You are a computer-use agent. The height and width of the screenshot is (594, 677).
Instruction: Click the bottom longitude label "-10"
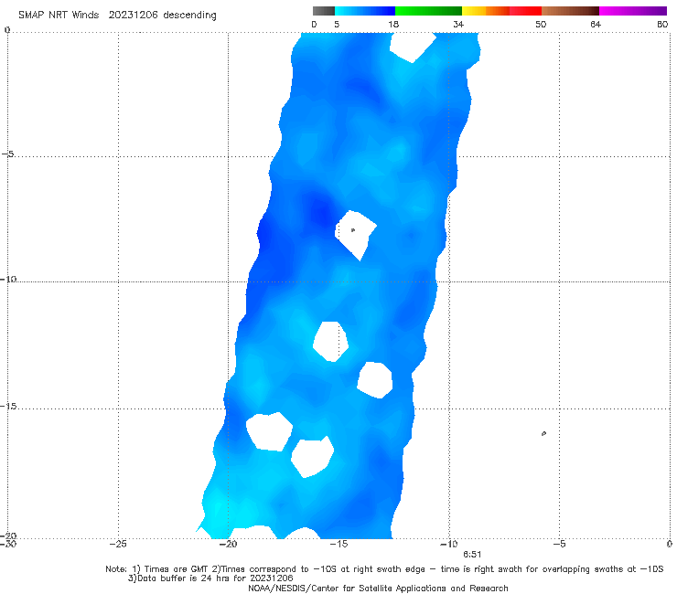448,544
